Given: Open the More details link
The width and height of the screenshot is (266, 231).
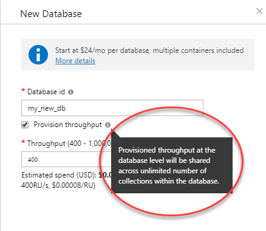Looking at the screenshot, I should point(75,61).
